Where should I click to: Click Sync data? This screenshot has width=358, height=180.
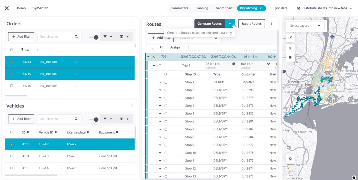(280, 8)
